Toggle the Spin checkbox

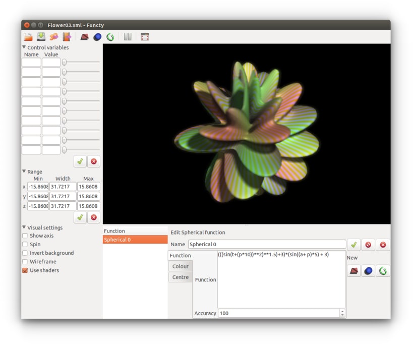point(25,245)
